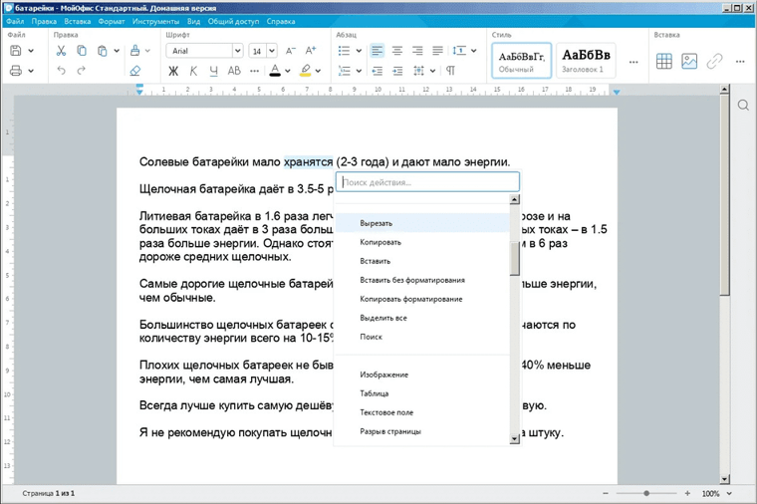
Task: Apply yellow highlight marker color
Action: click(305, 71)
